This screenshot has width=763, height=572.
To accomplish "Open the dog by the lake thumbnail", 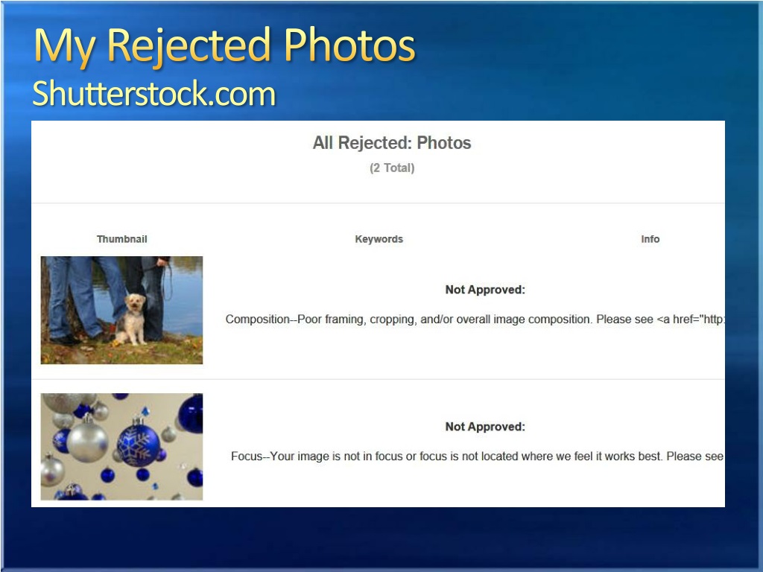I will (x=121, y=310).
